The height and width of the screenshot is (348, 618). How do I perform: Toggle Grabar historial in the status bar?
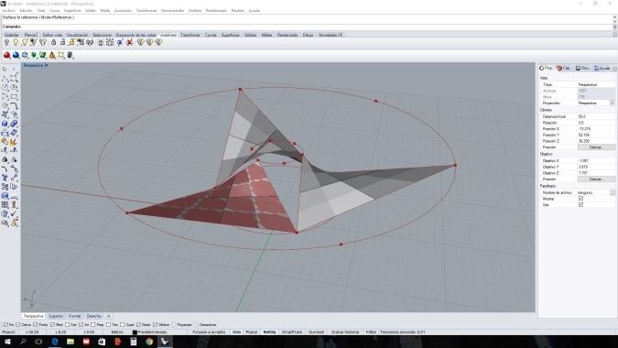pos(345,332)
